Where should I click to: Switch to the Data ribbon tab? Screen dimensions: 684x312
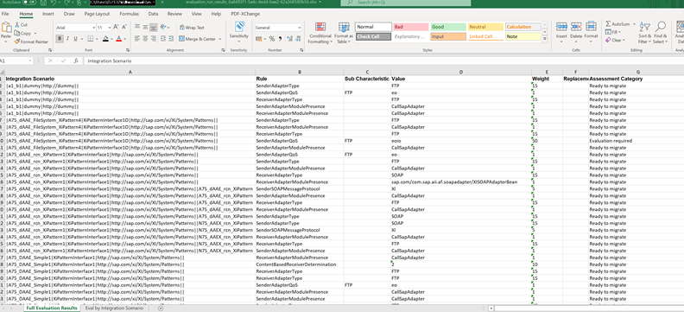153,14
